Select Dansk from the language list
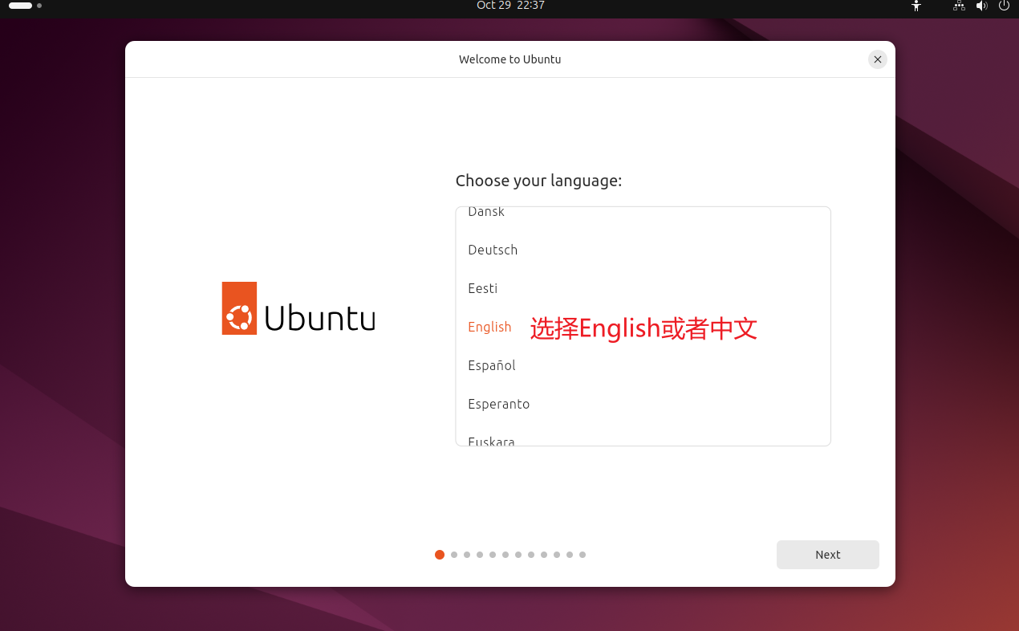The width and height of the screenshot is (1019, 631). pos(486,212)
